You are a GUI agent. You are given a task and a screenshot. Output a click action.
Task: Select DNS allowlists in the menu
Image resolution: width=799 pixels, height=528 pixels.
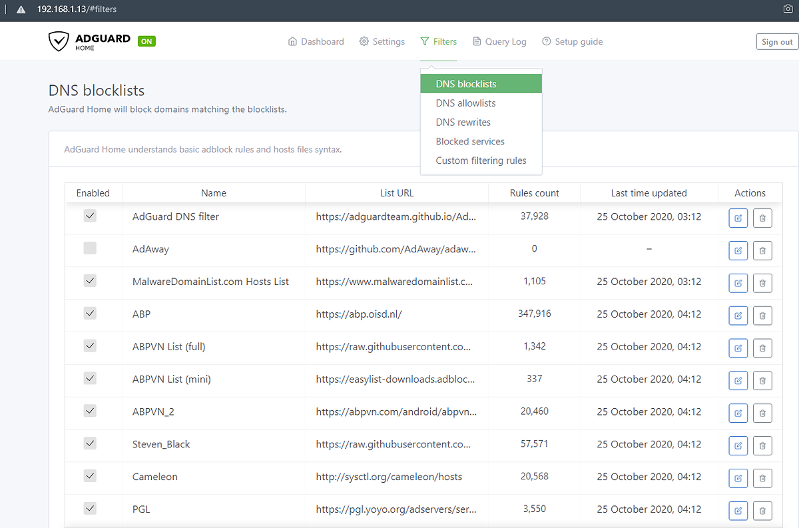pos(481,103)
